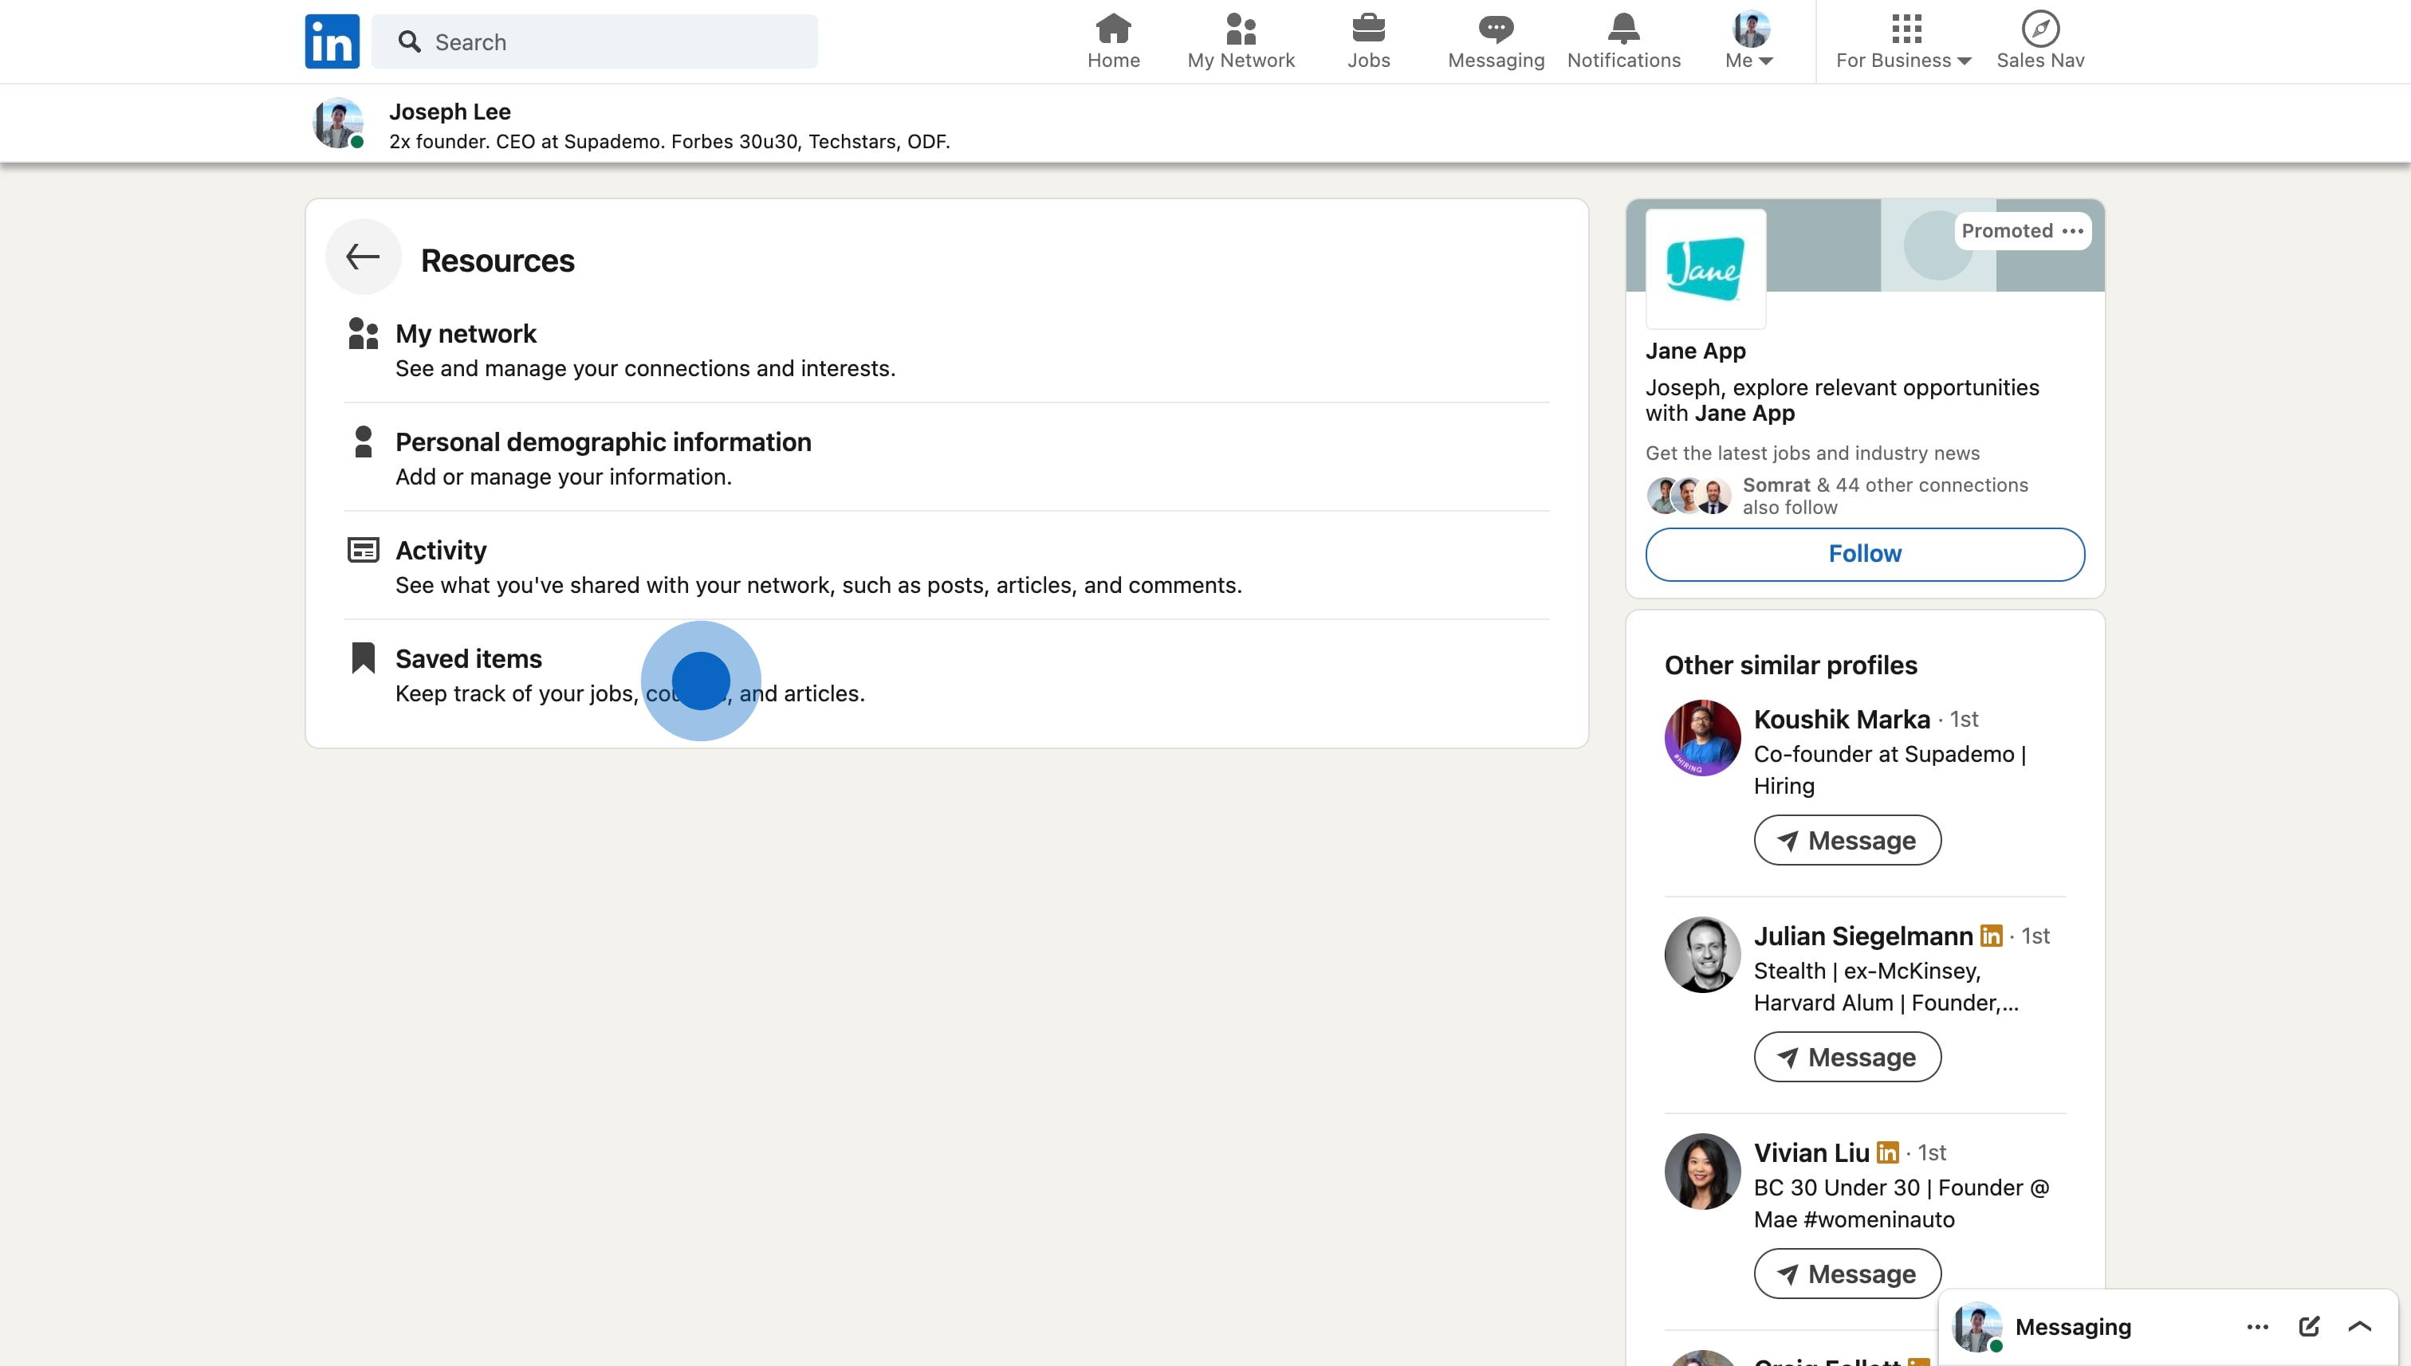2411x1366 pixels.
Task: Open My Network in top navigation
Action: (1241, 41)
